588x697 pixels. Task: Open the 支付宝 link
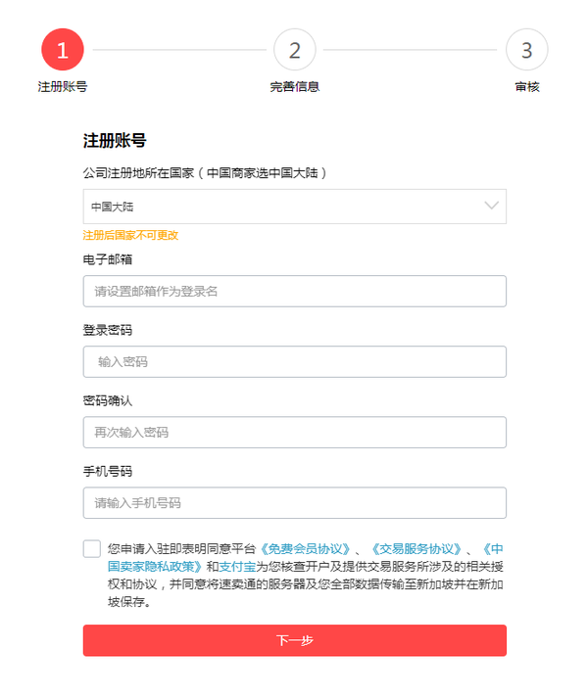click(237, 567)
